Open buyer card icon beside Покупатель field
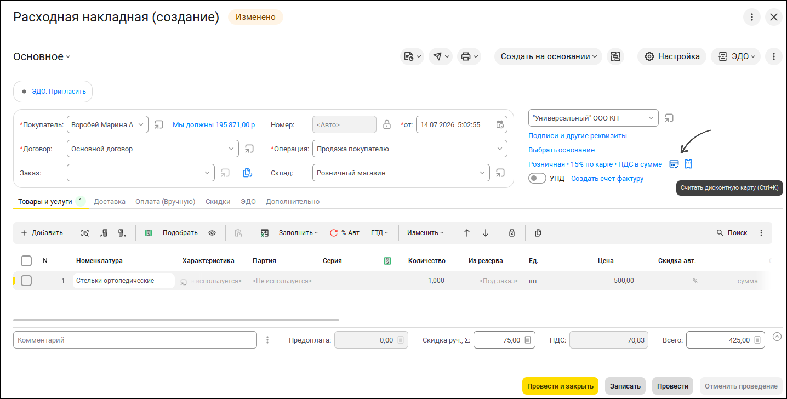 158,124
